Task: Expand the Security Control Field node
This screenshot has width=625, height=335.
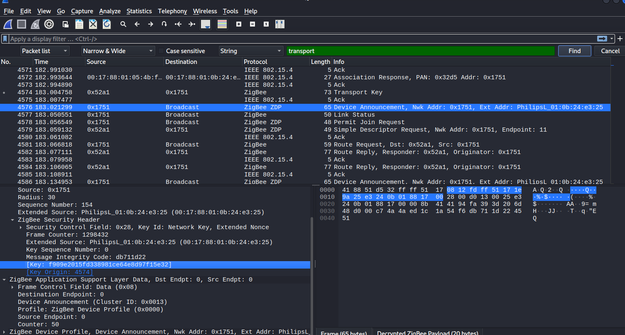Action: [21, 227]
